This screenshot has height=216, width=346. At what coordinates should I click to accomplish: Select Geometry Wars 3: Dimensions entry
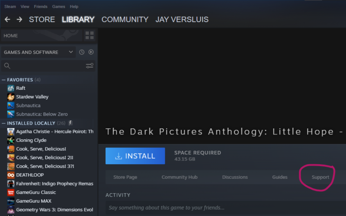(x=54, y=210)
